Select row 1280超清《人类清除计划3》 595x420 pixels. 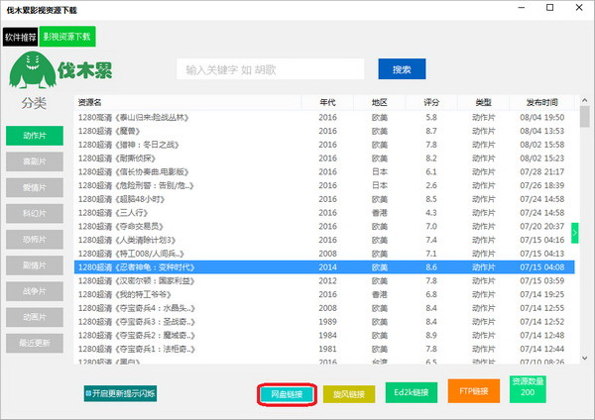click(x=324, y=240)
